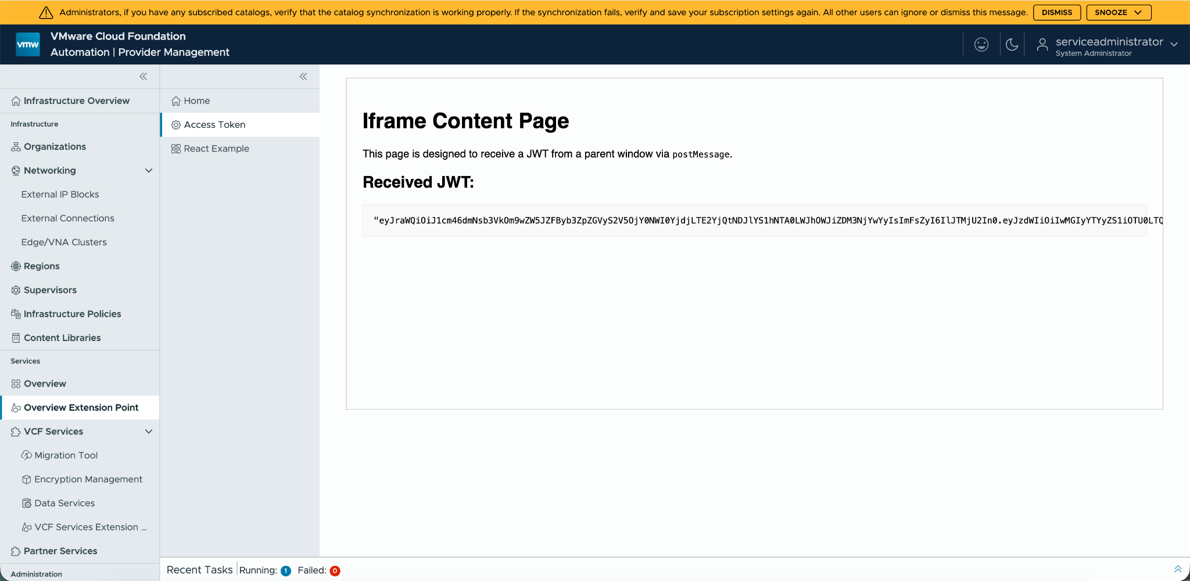Click the Infrastructure Policies icon
This screenshot has height=581, width=1190.
coord(16,314)
